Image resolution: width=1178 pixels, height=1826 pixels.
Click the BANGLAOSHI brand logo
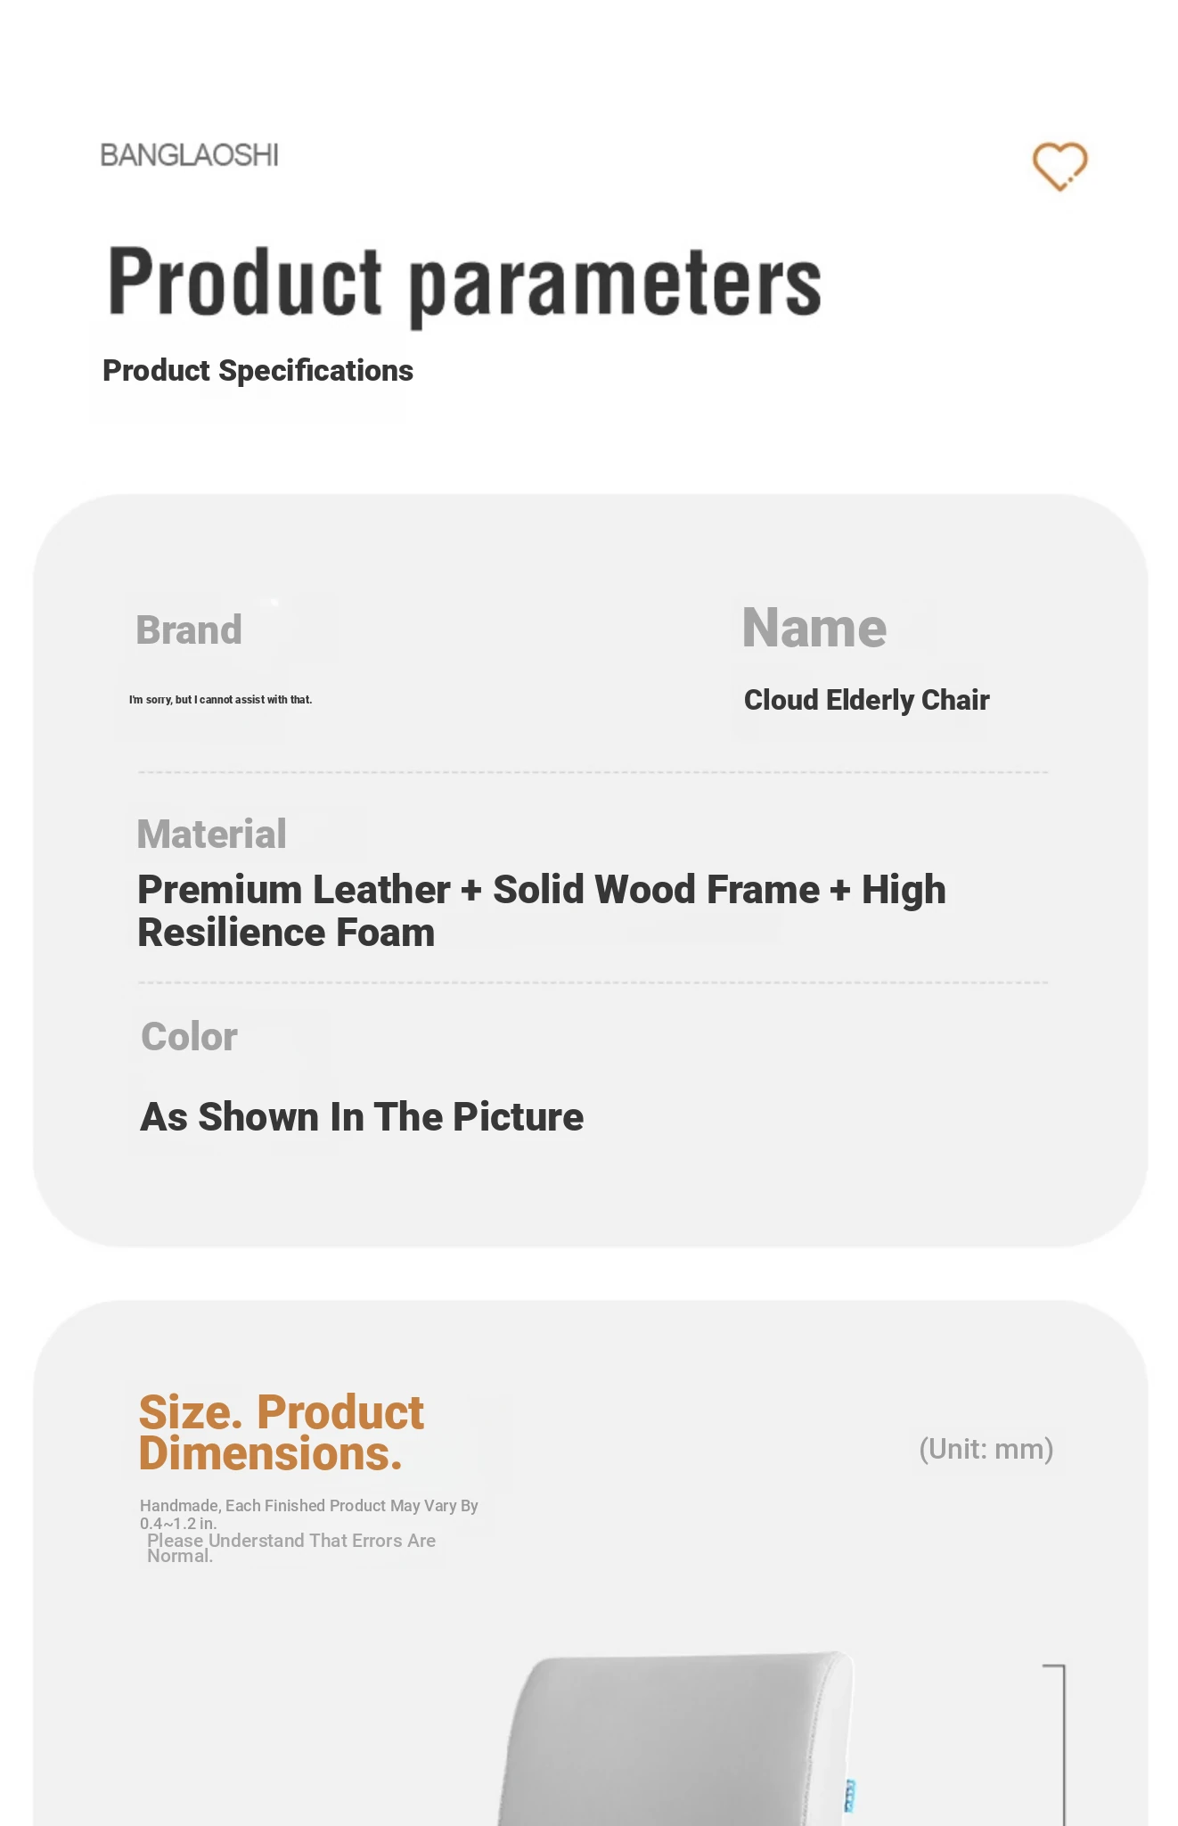(x=189, y=155)
